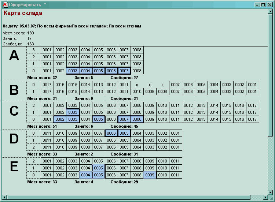This screenshot has width=275, height=202.
Task: Maximize the Сформировать window
Action: 263,5
